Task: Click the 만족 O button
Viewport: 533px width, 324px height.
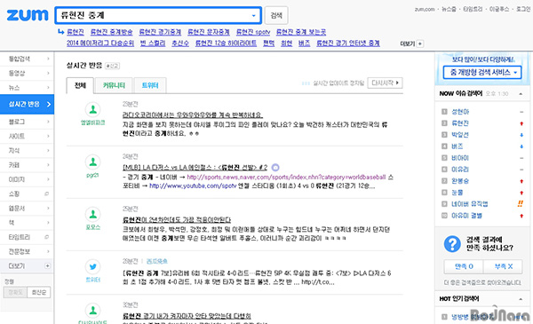Action: click(464, 266)
